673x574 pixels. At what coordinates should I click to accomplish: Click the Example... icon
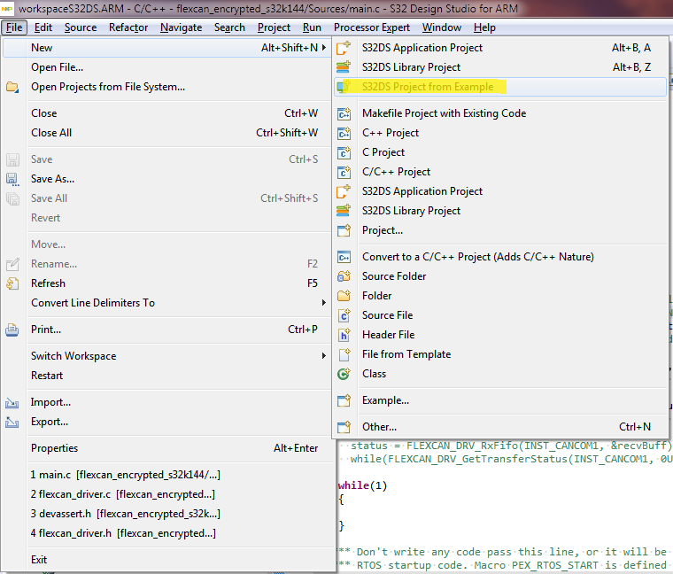click(x=344, y=400)
